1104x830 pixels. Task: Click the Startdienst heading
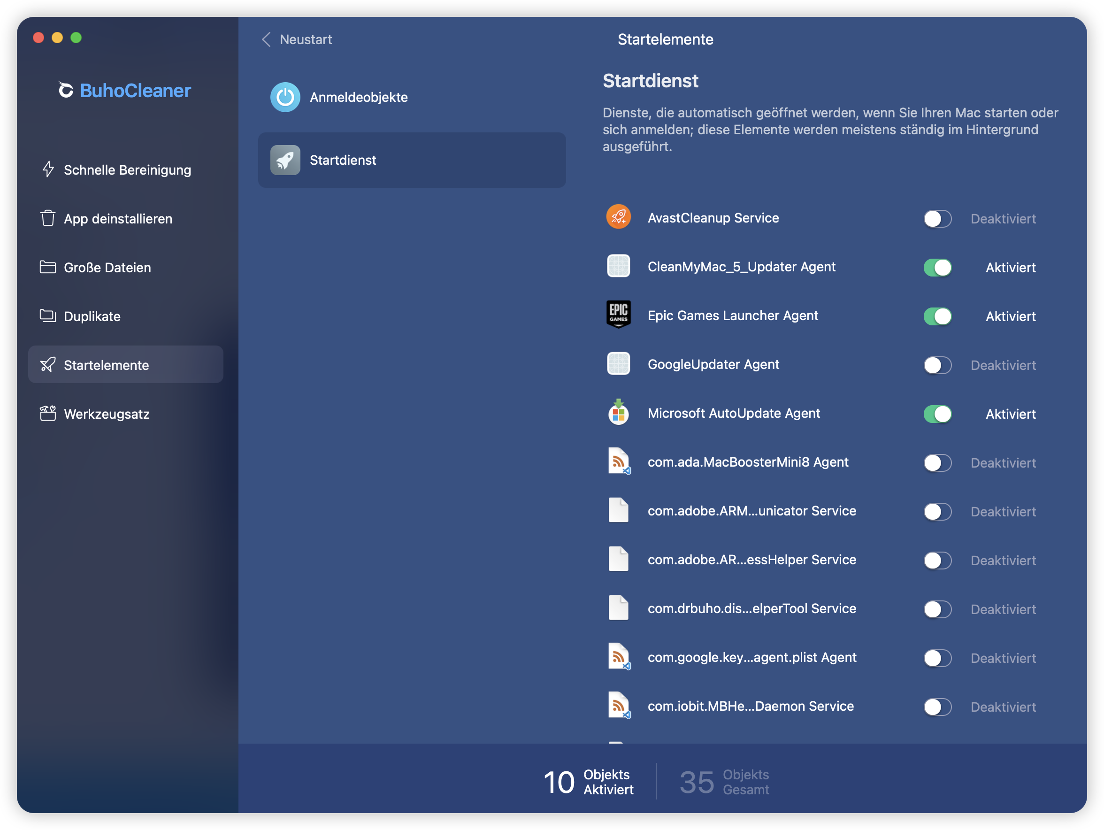650,81
